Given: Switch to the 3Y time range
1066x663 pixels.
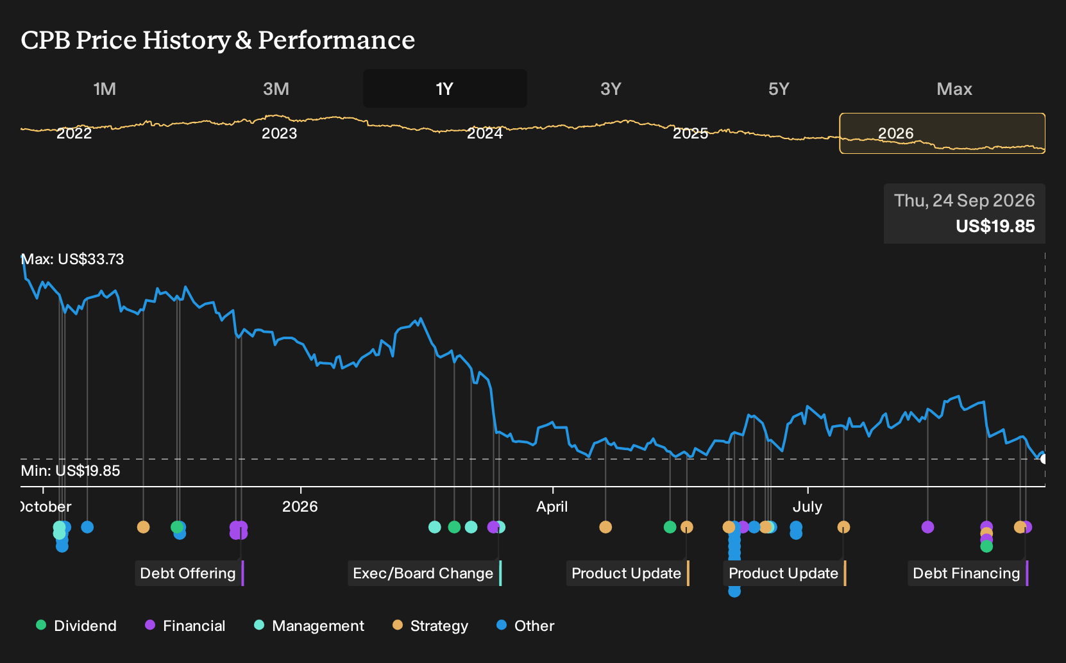Looking at the screenshot, I should pyautogui.click(x=611, y=89).
